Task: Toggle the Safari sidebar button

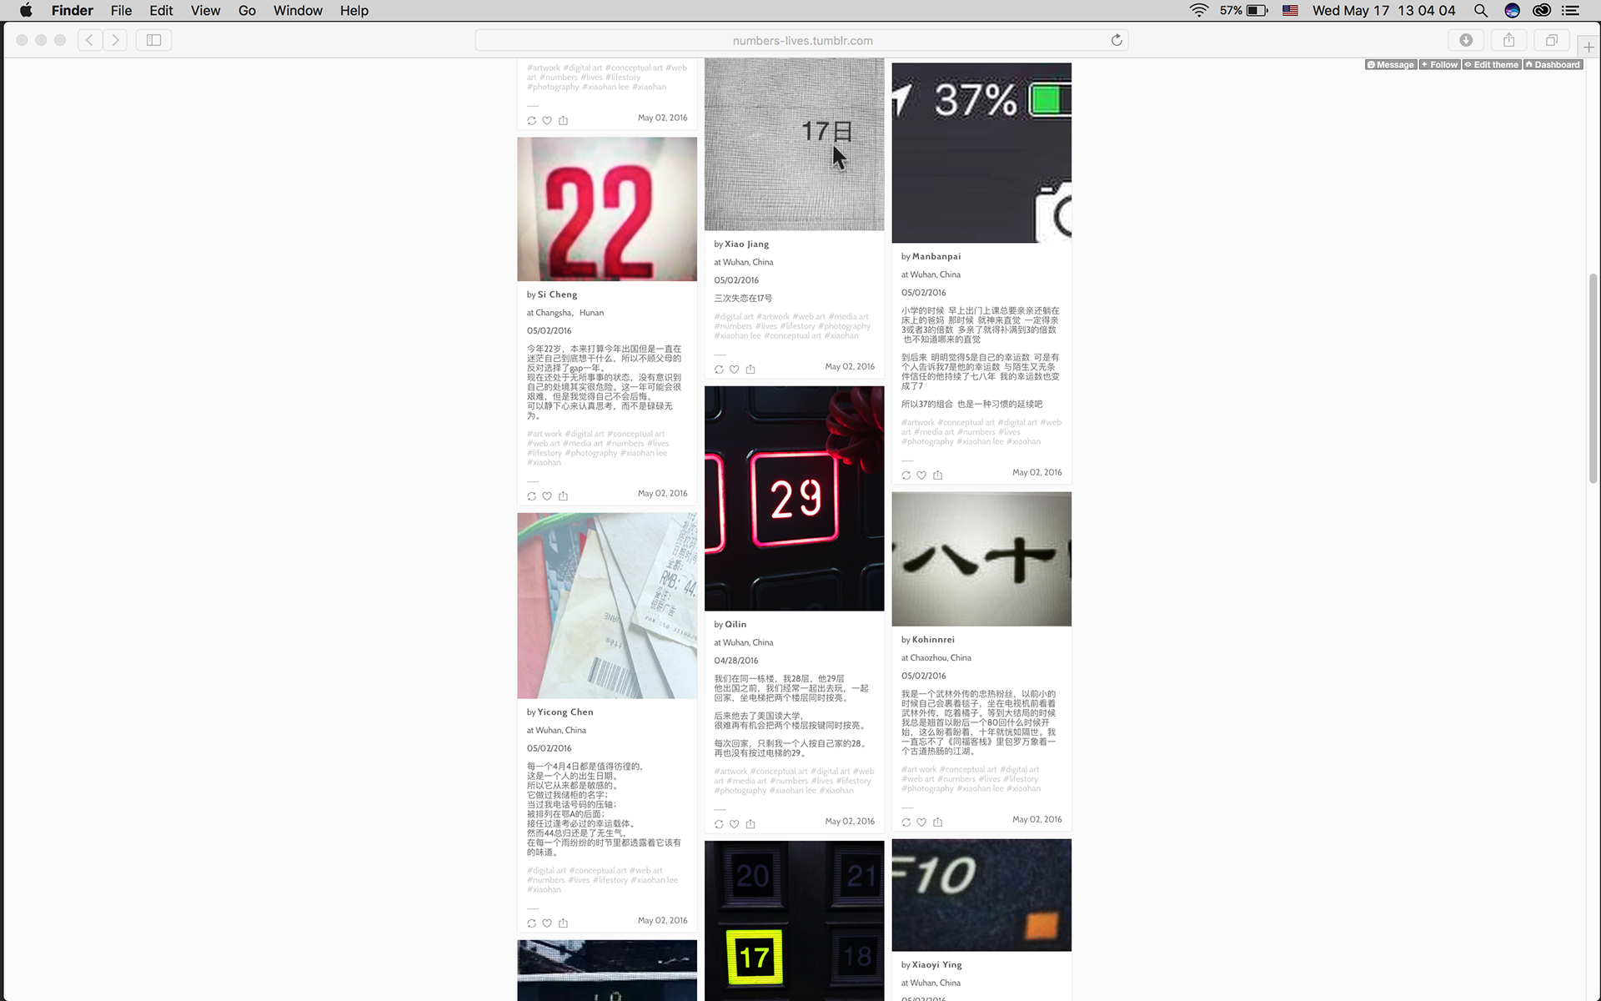Action: [x=153, y=40]
